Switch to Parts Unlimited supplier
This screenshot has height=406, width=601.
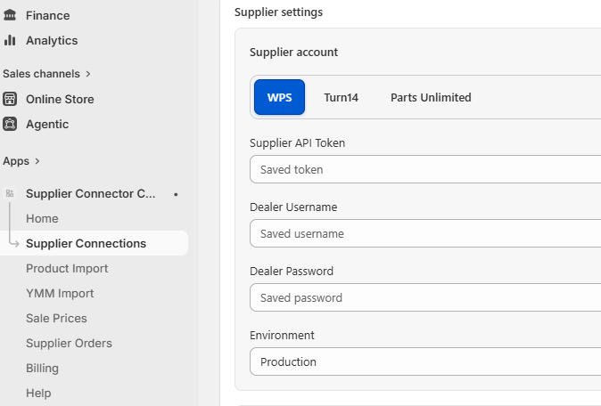(x=431, y=98)
